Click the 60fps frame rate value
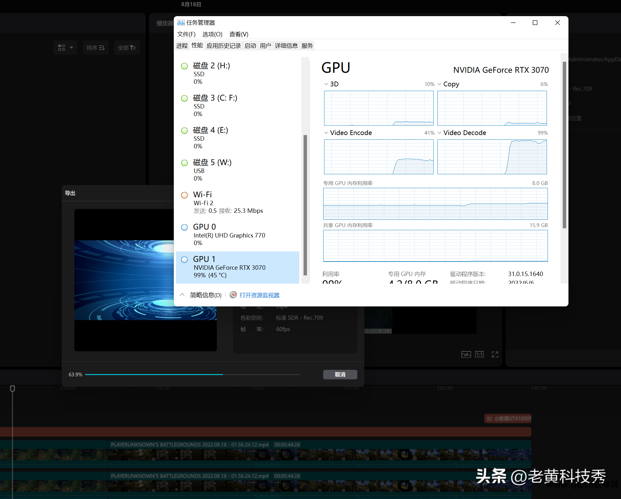Viewport: 621px width, 499px height. [x=283, y=329]
